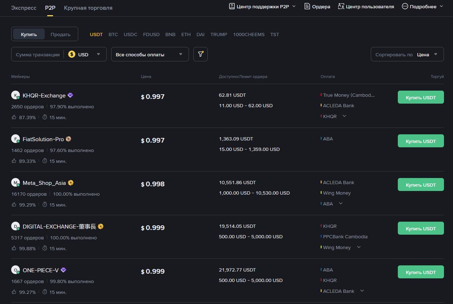This screenshot has width=453, height=304.
Task: Open the sort by Price dropdown
Action: point(407,55)
